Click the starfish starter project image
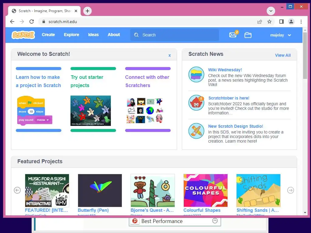 pos(91,111)
